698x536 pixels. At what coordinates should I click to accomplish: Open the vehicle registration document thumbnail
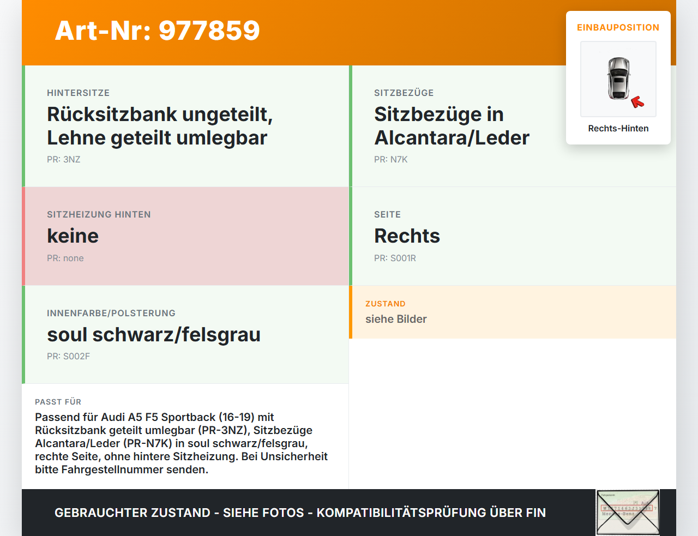(x=628, y=511)
